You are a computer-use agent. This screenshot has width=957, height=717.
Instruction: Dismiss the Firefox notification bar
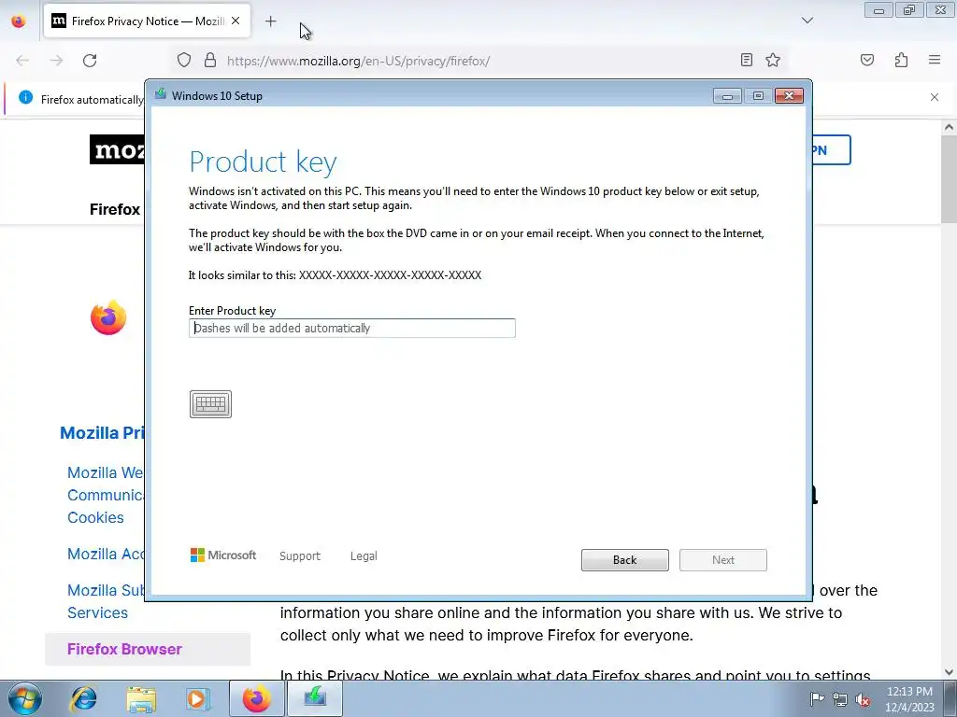pyautogui.click(x=935, y=97)
